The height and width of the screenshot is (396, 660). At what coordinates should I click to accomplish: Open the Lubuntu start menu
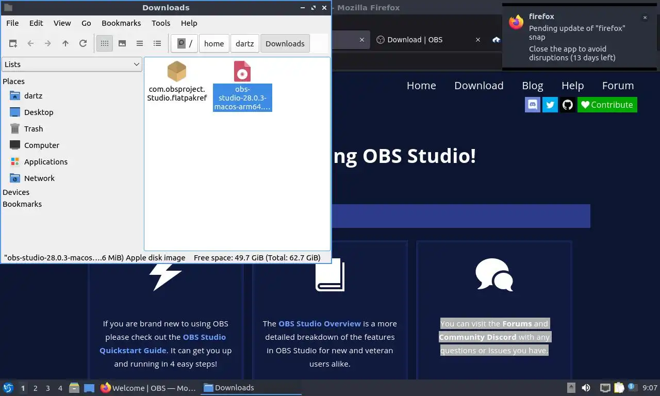(8, 388)
